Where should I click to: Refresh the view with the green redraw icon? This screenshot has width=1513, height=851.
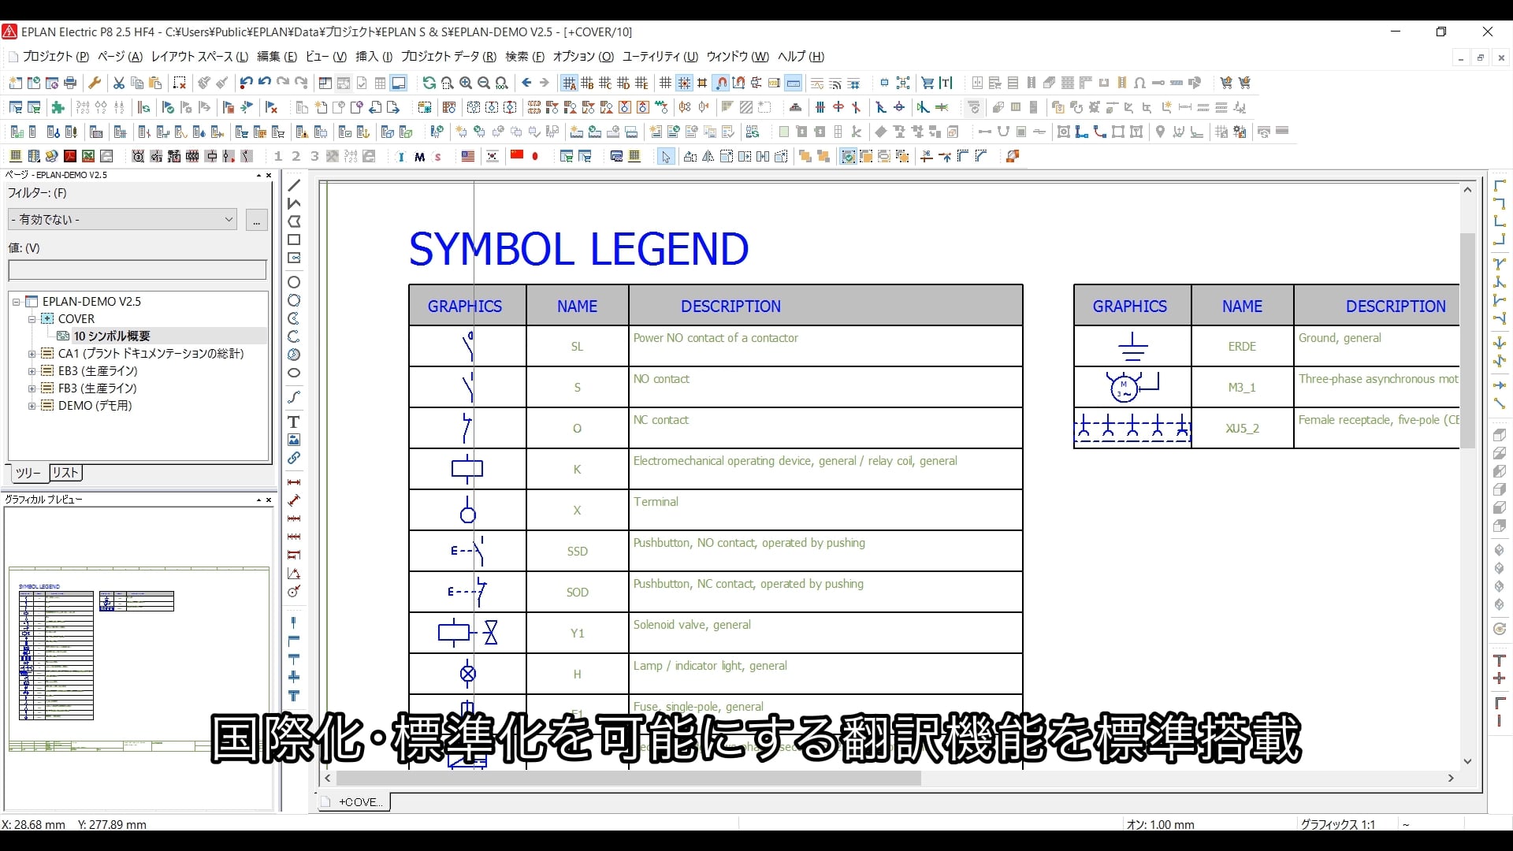[x=429, y=83]
